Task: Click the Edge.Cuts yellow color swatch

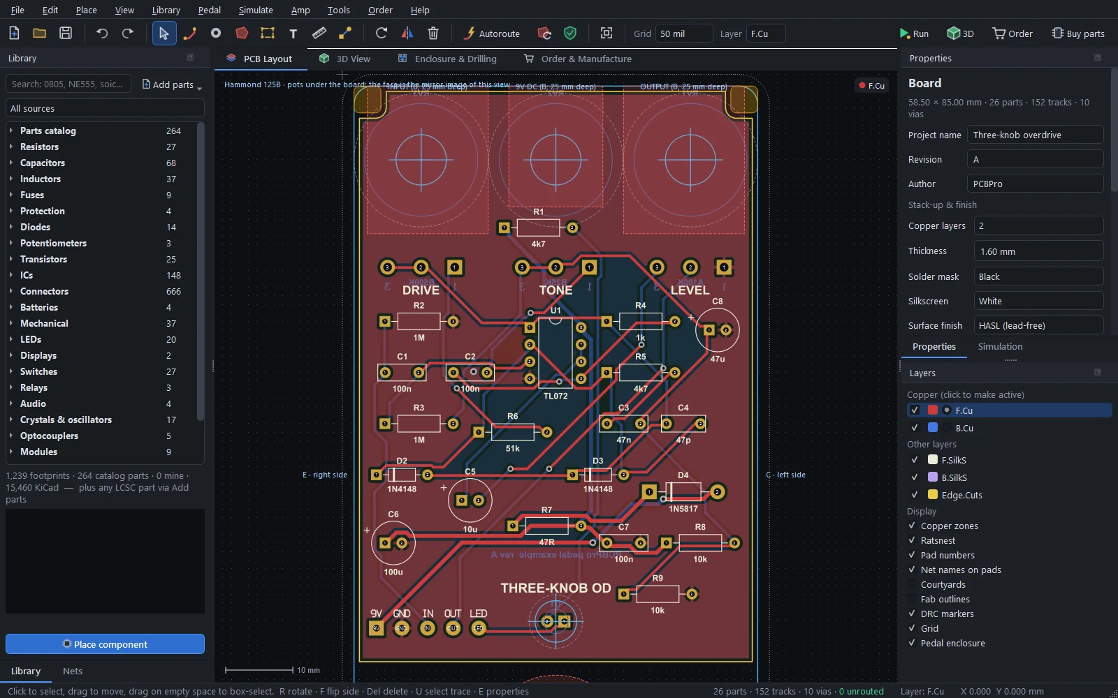Action: [x=933, y=495]
